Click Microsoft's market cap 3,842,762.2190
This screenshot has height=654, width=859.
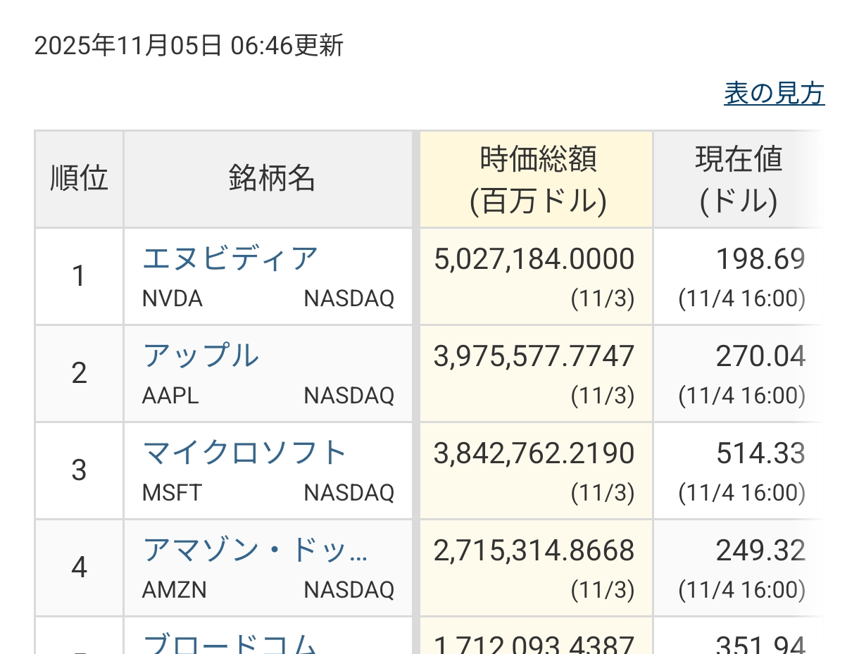point(534,454)
